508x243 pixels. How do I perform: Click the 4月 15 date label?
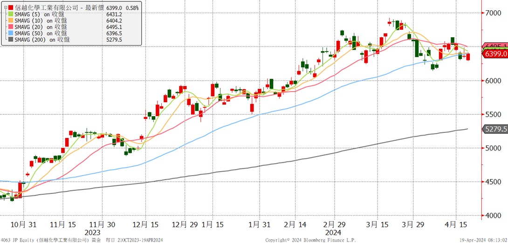(456, 224)
